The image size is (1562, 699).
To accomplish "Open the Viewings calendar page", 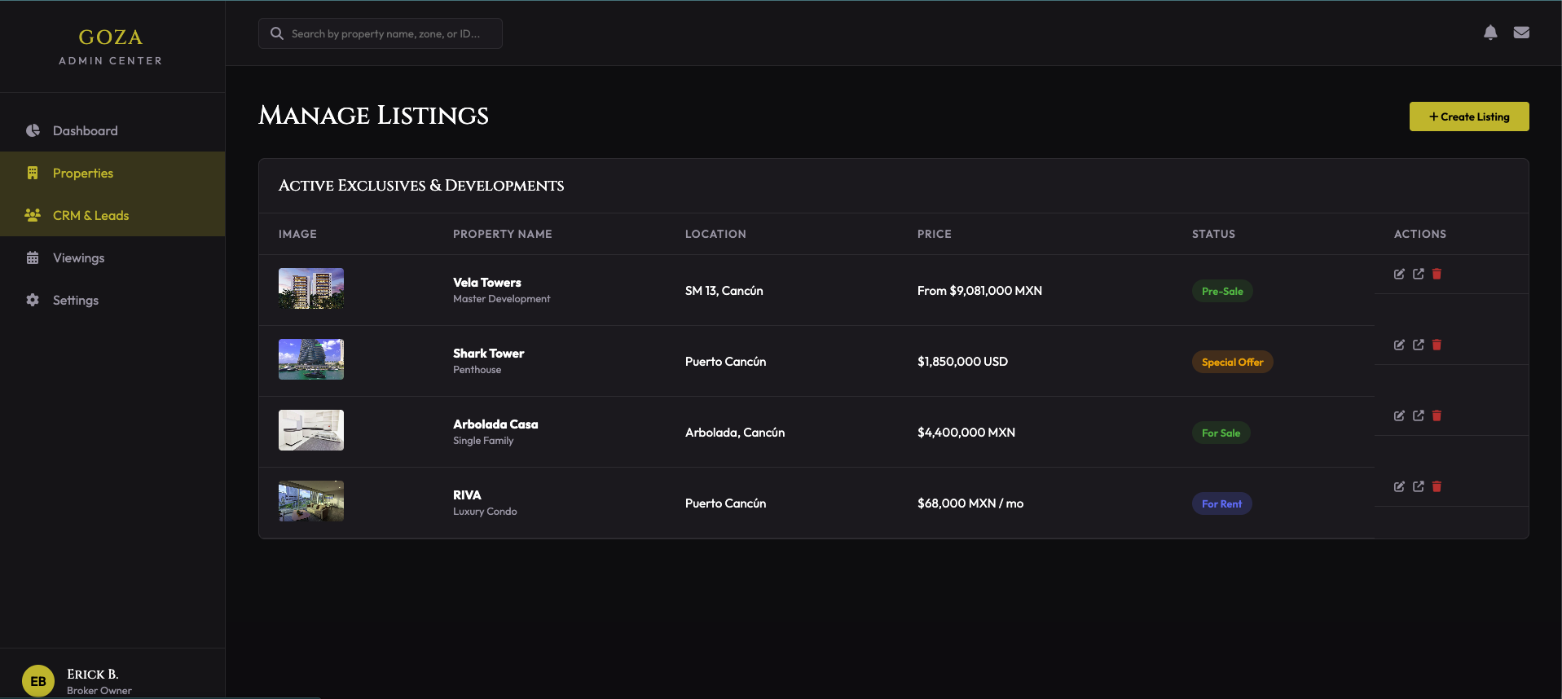I will coord(78,258).
